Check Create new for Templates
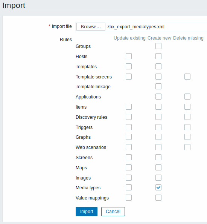207x224 pixels. pyautogui.click(x=158, y=66)
